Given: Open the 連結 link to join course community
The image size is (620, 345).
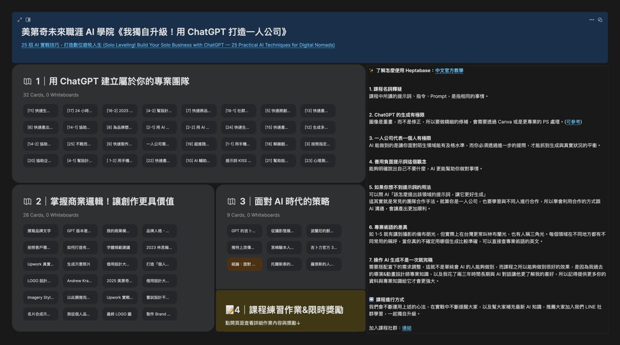Looking at the screenshot, I should click(x=406, y=328).
